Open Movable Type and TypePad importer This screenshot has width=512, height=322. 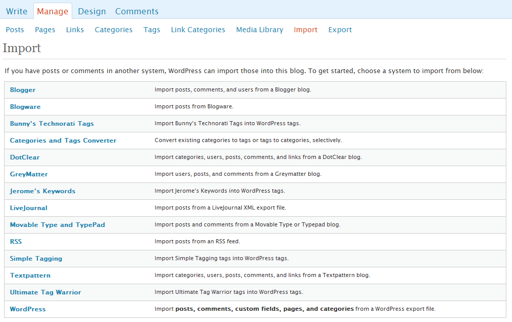(x=57, y=225)
